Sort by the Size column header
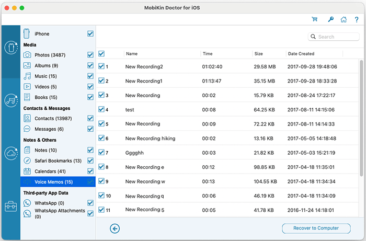The height and width of the screenshot is (241, 366). point(258,54)
